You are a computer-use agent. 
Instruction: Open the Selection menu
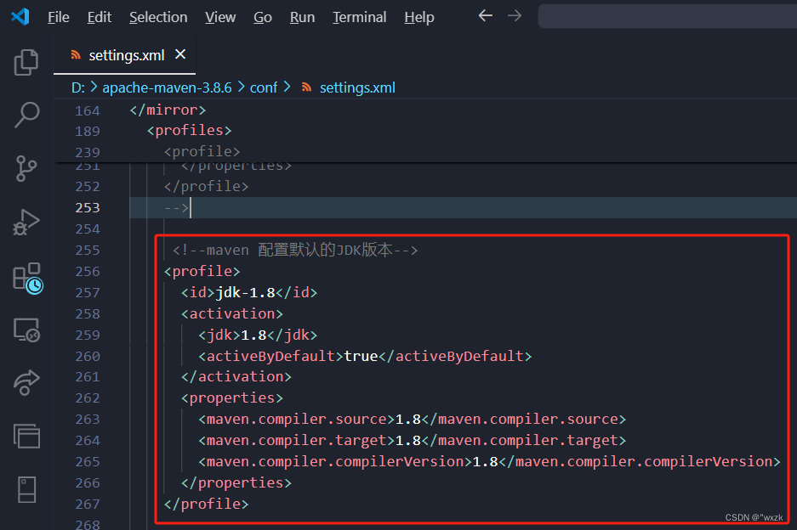pos(158,17)
